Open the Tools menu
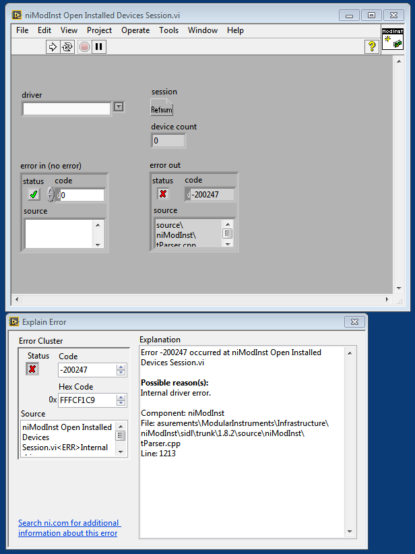This screenshot has height=554, width=415. pos(168,30)
